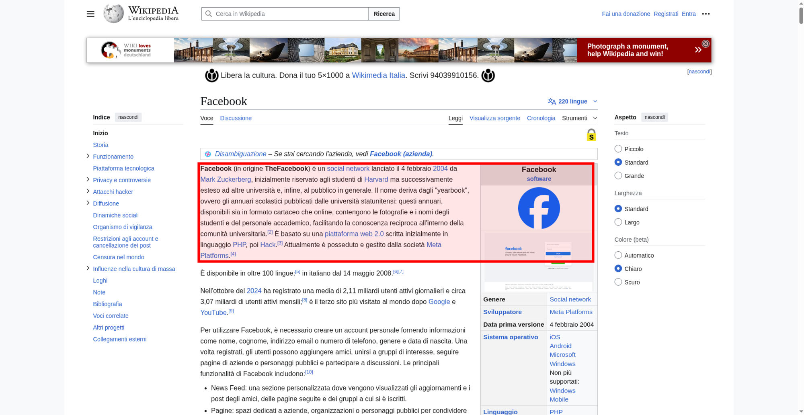Select Piccolo text size
The height and width of the screenshot is (415, 804).
618,149
